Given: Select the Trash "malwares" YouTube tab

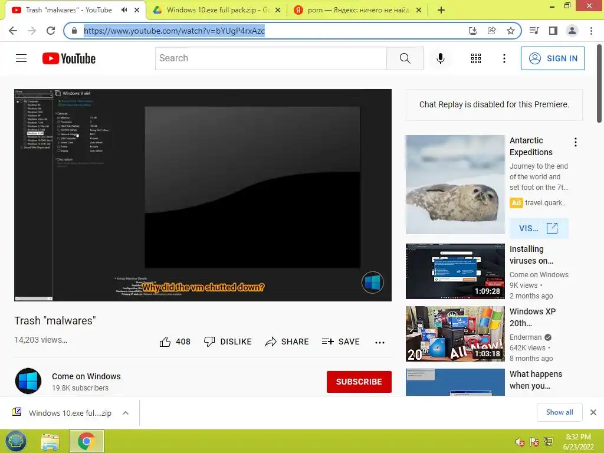Looking at the screenshot, I should point(75,10).
